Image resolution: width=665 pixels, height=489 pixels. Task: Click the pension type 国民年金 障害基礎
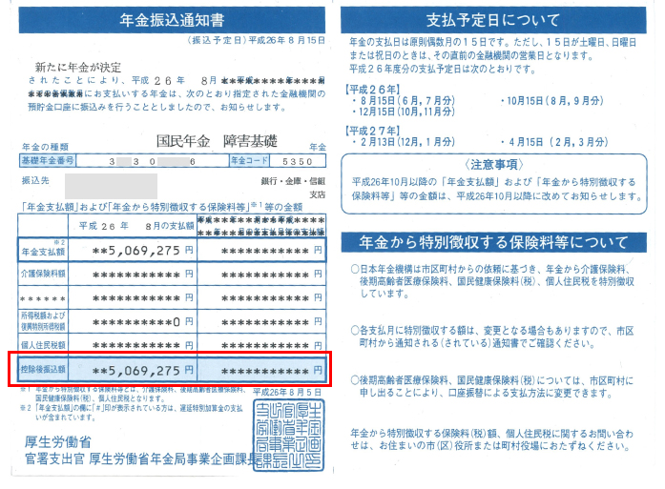tap(217, 141)
